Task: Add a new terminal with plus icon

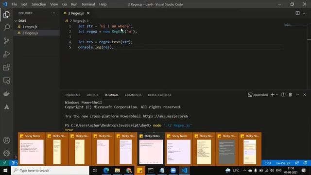Action: click(272, 95)
